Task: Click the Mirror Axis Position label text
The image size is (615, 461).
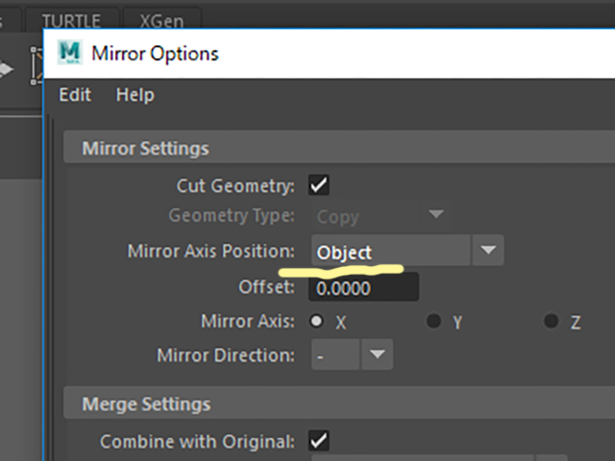Action: (211, 251)
